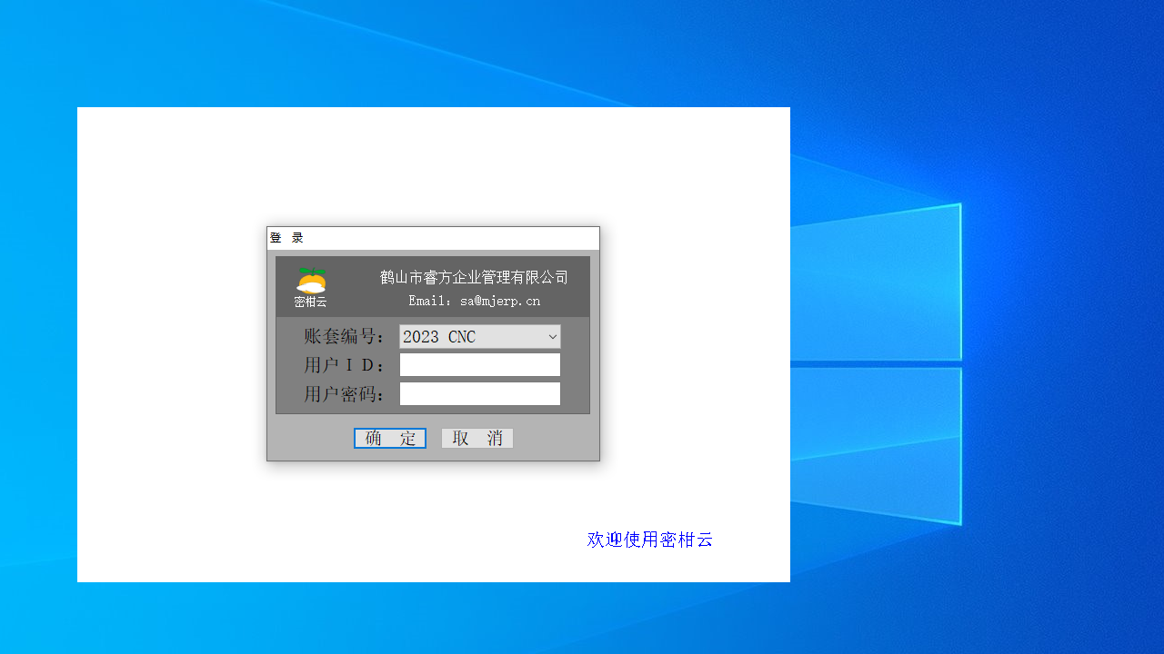1164x654 pixels.
Task: Click the 账套编号 label text
Action: tap(343, 336)
